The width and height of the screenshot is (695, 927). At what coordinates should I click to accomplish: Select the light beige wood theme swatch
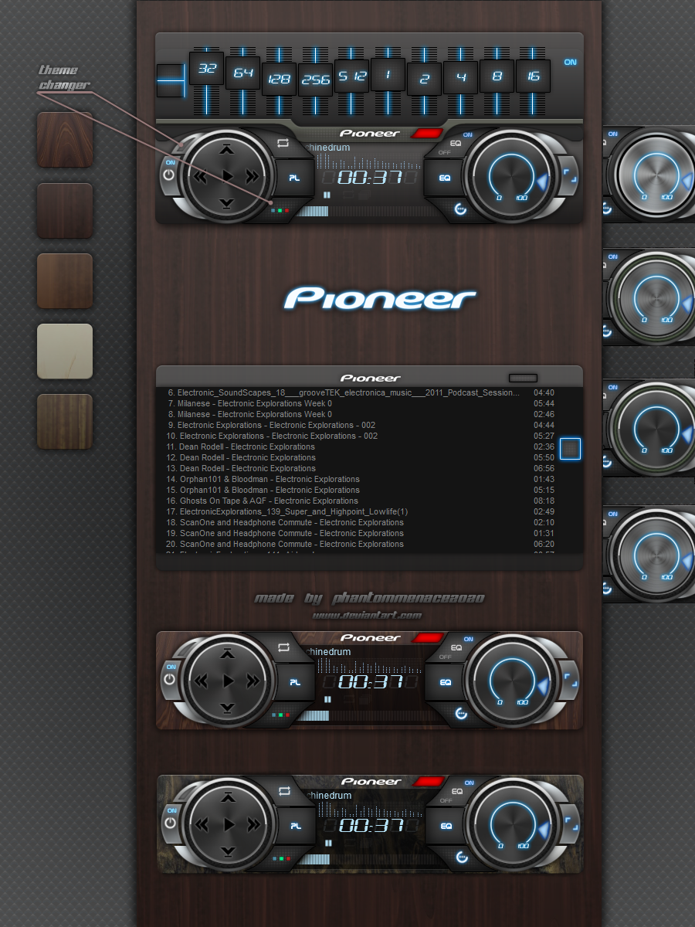[x=64, y=350]
